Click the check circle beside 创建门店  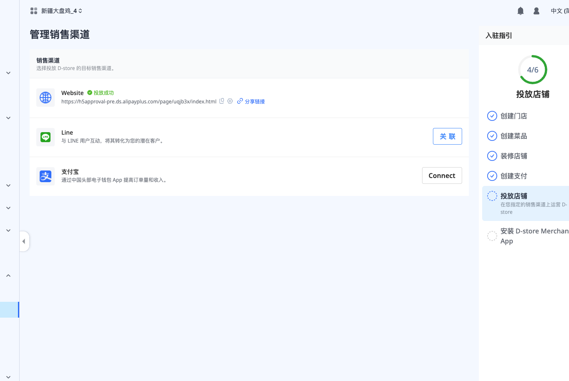tap(492, 116)
